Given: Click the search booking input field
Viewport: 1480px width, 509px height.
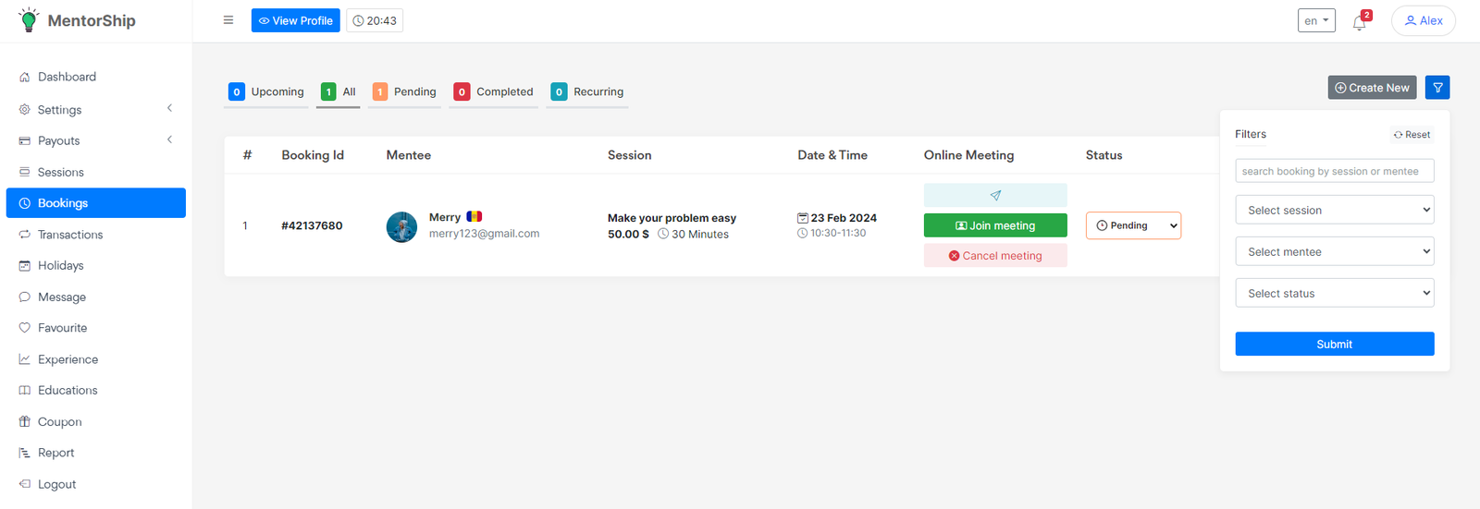Looking at the screenshot, I should (x=1334, y=171).
